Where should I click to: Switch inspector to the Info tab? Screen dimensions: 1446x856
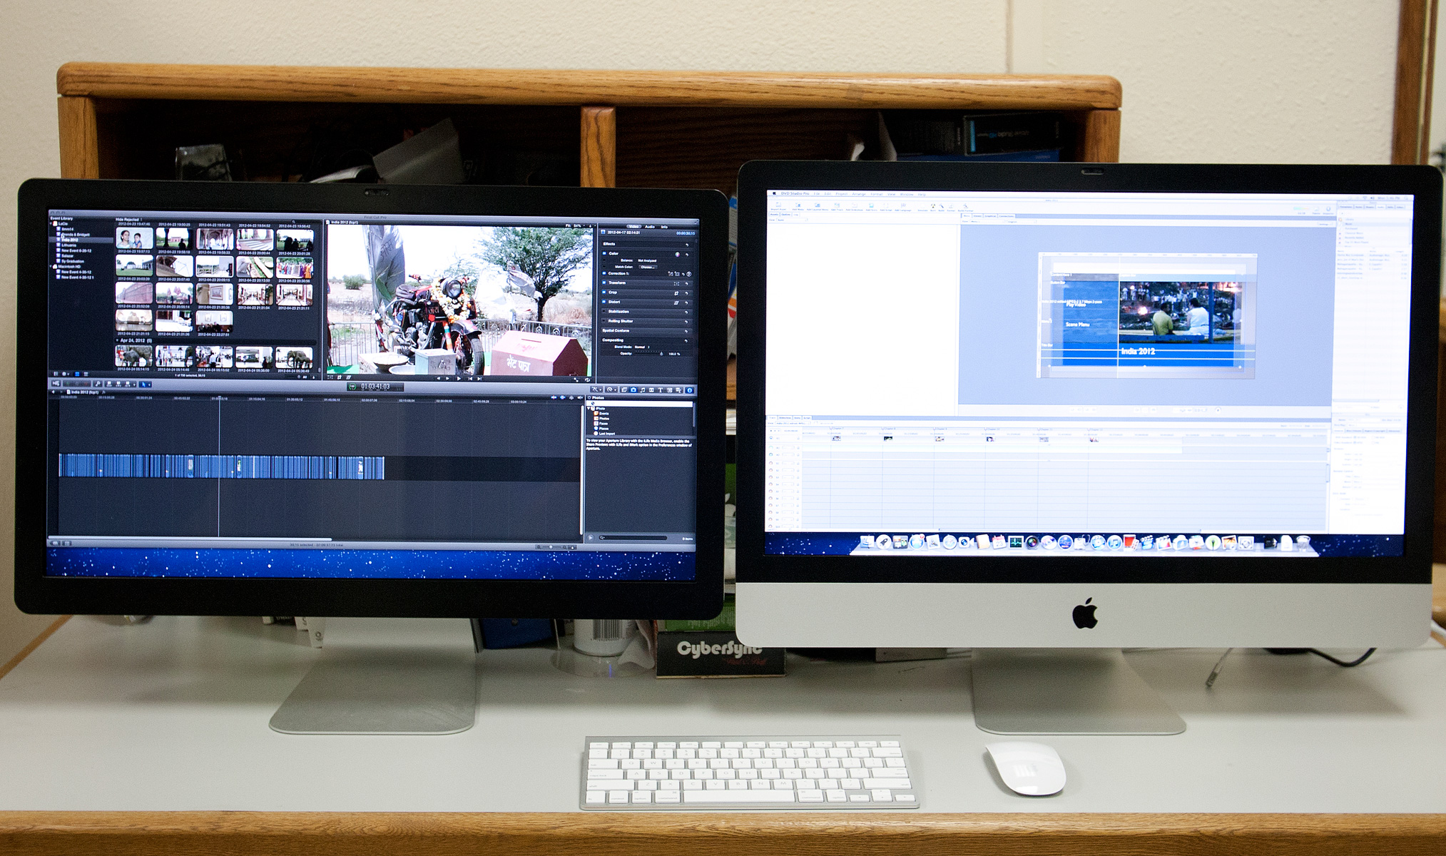(664, 227)
